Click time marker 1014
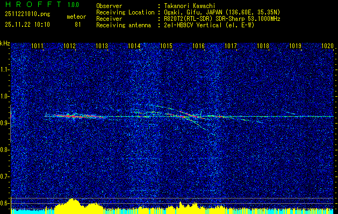 click(134, 46)
